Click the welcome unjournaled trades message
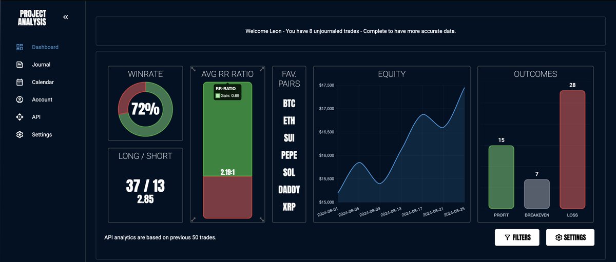The image size is (616, 262). tap(351, 31)
